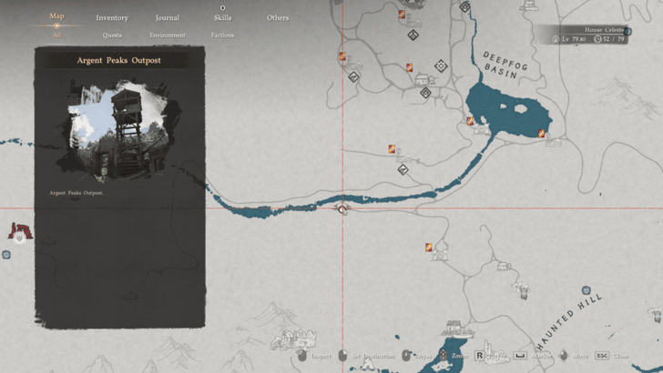Viewport: 663px width, 373px height.
Task: Open the Skills tab
Action: click(x=222, y=17)
